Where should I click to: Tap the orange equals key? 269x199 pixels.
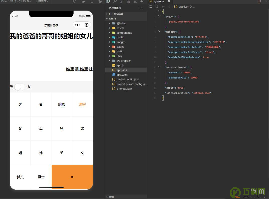(x=72, y=177)
